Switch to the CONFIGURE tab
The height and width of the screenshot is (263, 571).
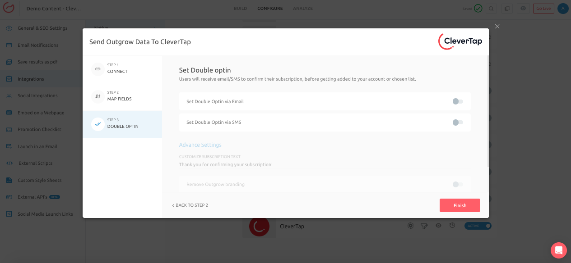[x=270, y=9]
